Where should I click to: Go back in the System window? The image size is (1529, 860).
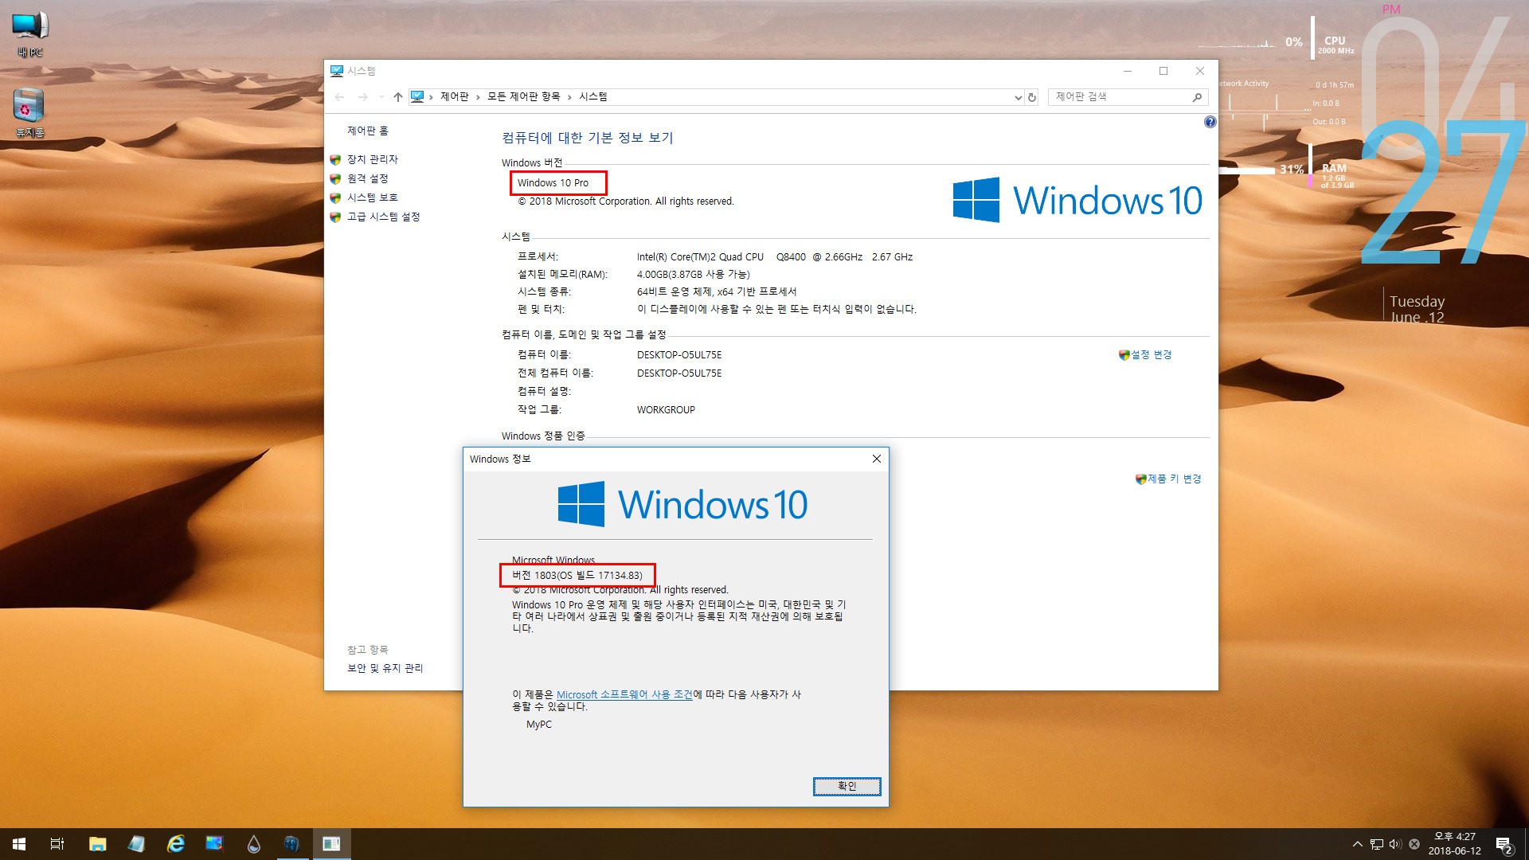point(340,97)
